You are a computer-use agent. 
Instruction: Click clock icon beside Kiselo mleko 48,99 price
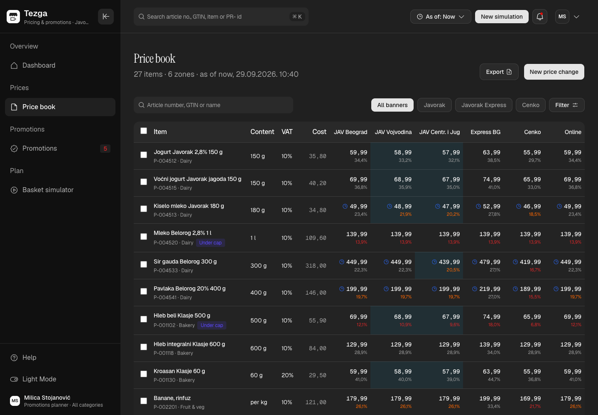tap(390, 206)
